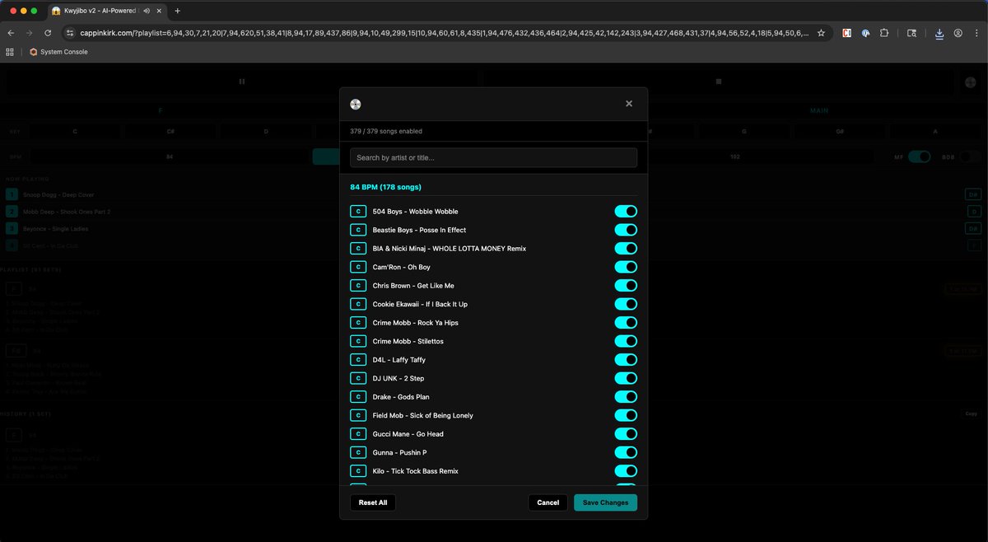This screenshot has width=988, height=542.
Task: Click the C badge beside Cam'Ron - Oh Boy
Action: click(x=358, y=267)
